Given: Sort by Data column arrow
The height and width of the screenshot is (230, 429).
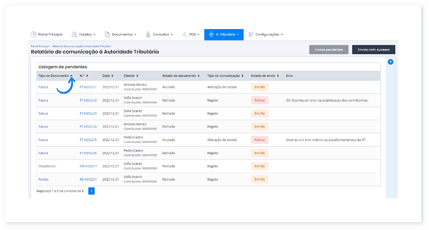Looking at the screenshot, I should coord(113,76).
